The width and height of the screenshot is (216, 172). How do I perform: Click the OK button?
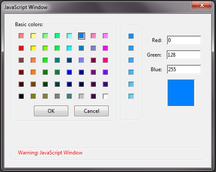[x=51, y=111]
